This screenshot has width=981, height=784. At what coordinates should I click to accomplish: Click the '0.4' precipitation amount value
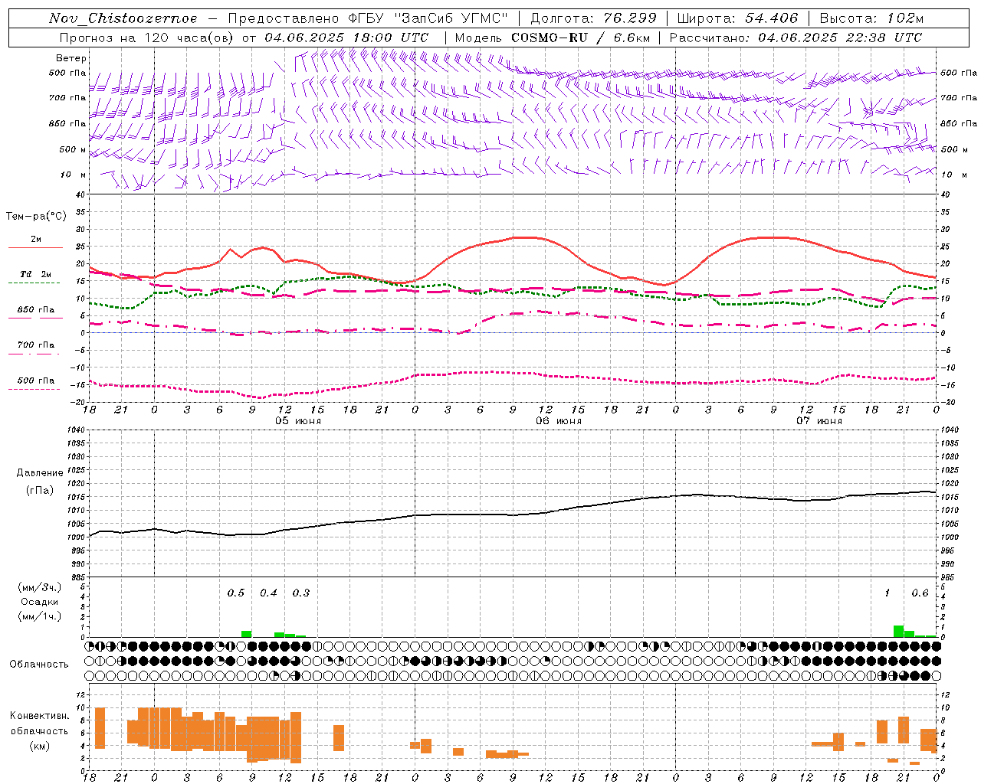[268, 593]
